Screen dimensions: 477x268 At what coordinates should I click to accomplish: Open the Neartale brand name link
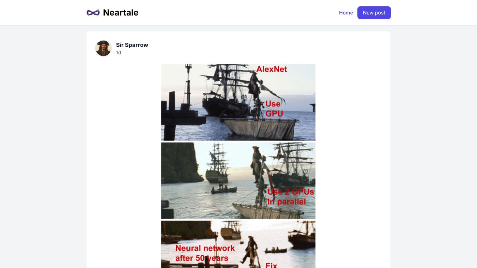pos(121,13)
